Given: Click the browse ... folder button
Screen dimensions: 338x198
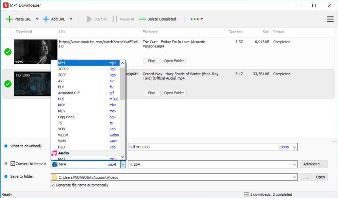Looking at the screenshot, I should pos(306,177).
